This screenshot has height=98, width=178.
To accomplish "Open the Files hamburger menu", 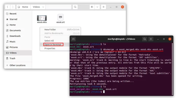I will point(103,7).
